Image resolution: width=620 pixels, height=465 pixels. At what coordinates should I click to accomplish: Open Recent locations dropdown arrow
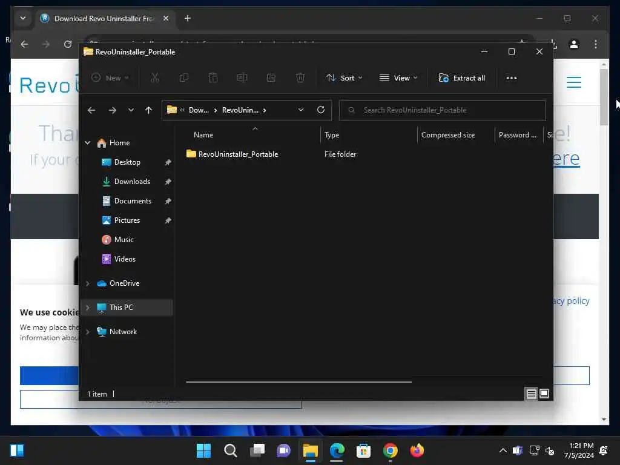pos(131,110)
